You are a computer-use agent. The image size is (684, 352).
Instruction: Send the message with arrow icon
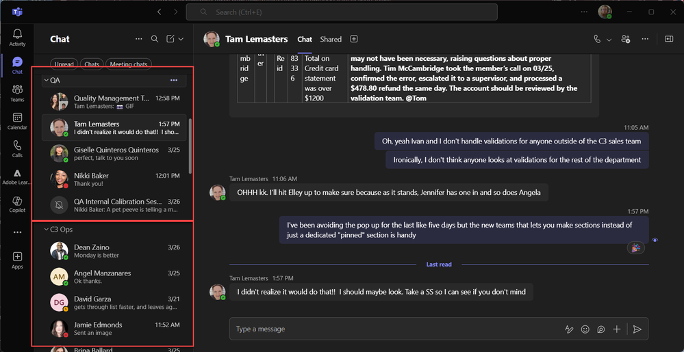(637, 329)
